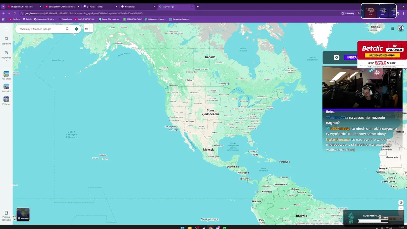The width and height of the screenshot is (407, 229).
Task: Open Google apps grid icon
Action: [392, 28]
